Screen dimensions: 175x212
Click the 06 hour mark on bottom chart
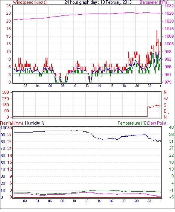pyautogui.click(x=50, y=201)
